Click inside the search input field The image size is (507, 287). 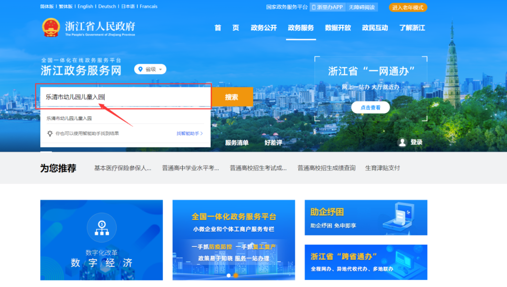125,97
